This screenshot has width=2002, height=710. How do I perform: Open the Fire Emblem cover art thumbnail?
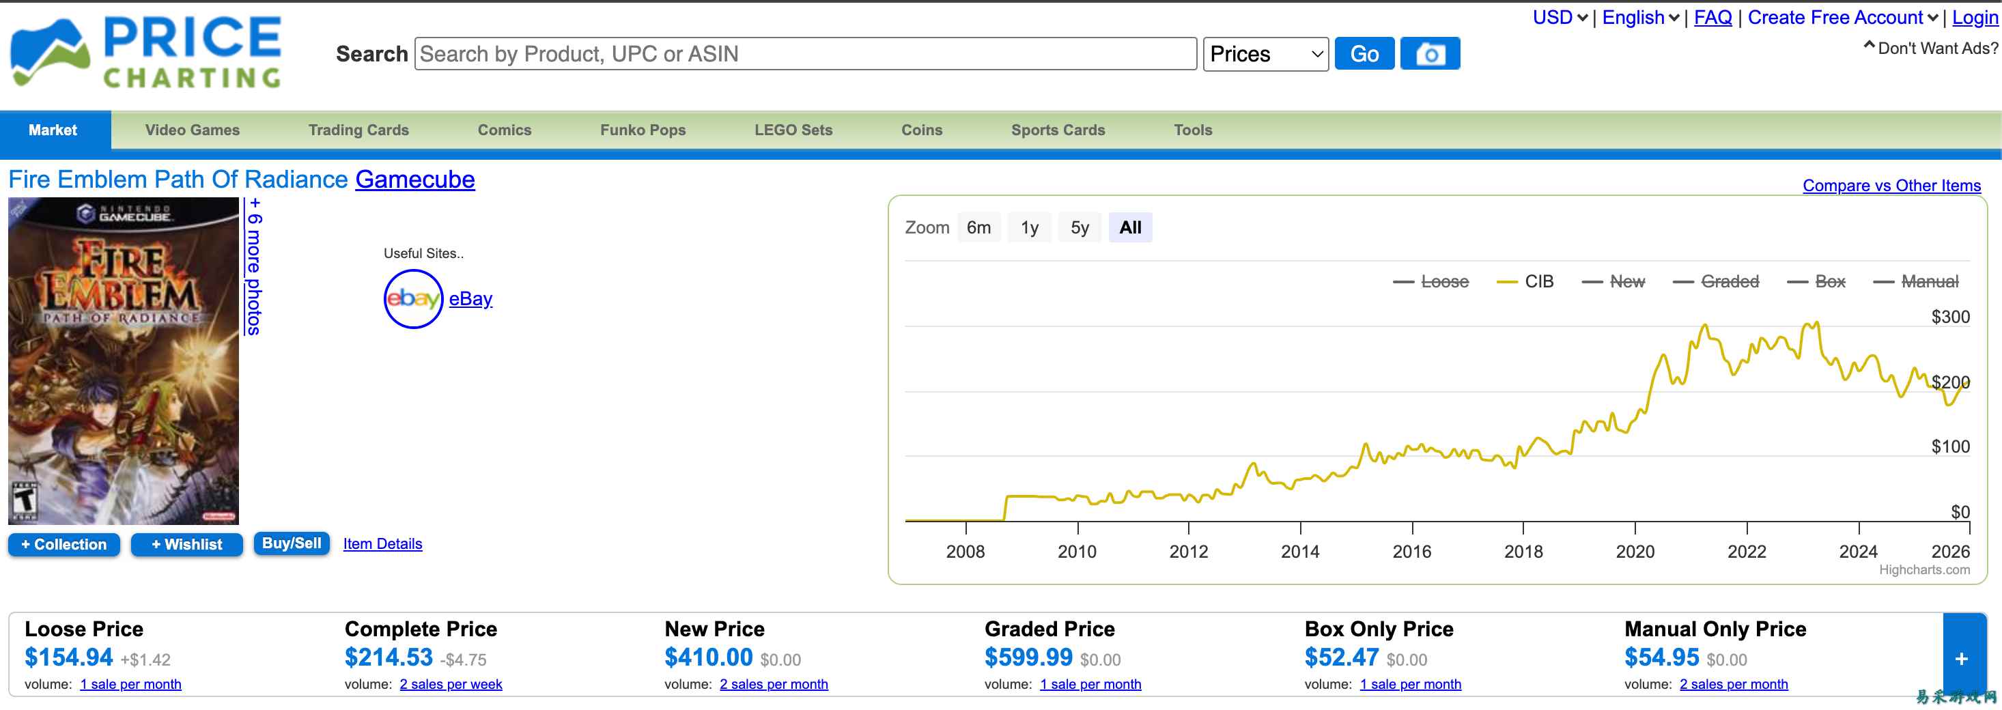tap(124, 360)
